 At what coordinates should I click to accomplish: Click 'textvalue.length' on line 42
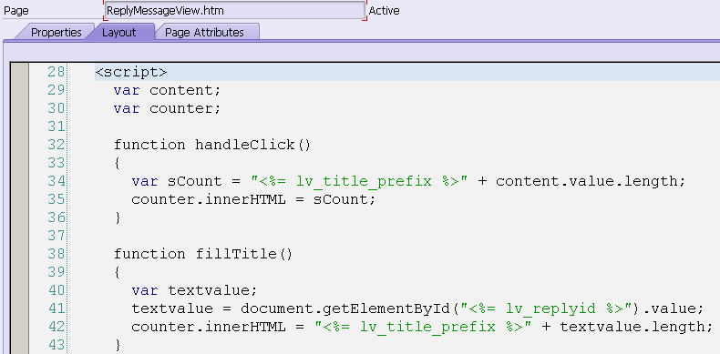click(x=632, y=327)
